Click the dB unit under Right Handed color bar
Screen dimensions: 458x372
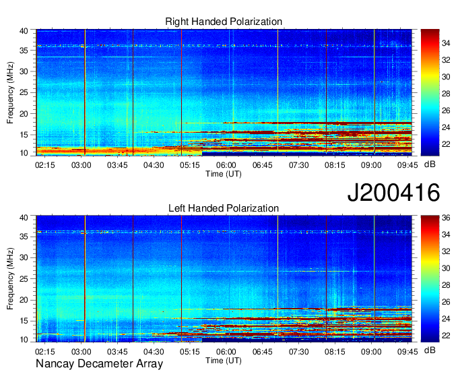430,164
